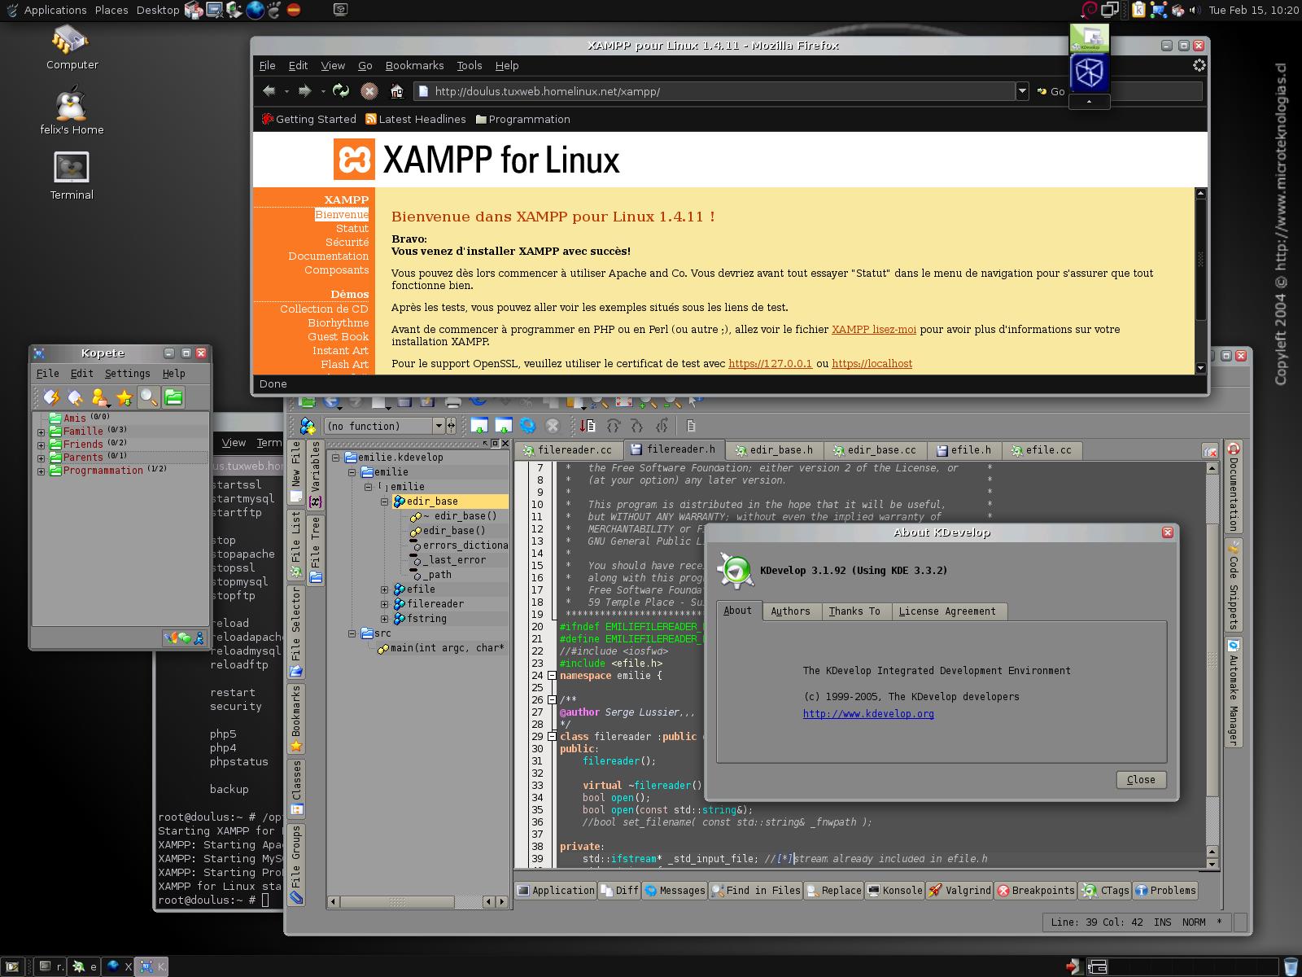
Task: Toggle the Documentation side panel
Action: [1234, 487]
